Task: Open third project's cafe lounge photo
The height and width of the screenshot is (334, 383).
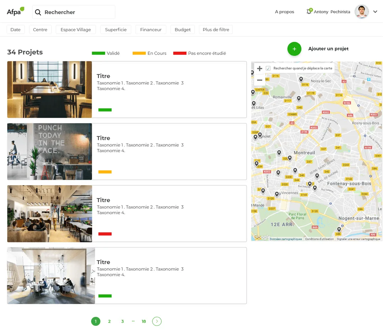Action: tap(50, 214)
